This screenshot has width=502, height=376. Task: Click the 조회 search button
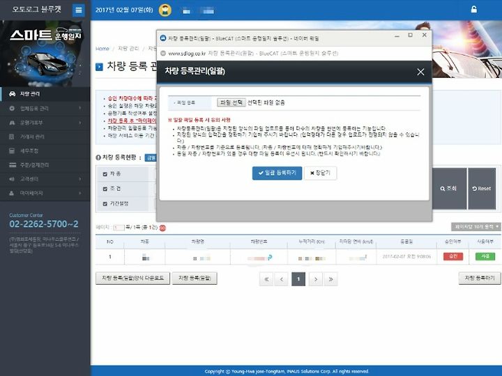click(448, 189)
